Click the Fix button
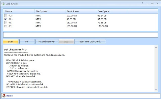Screen dimensions: 161x99 click(27, 41)
